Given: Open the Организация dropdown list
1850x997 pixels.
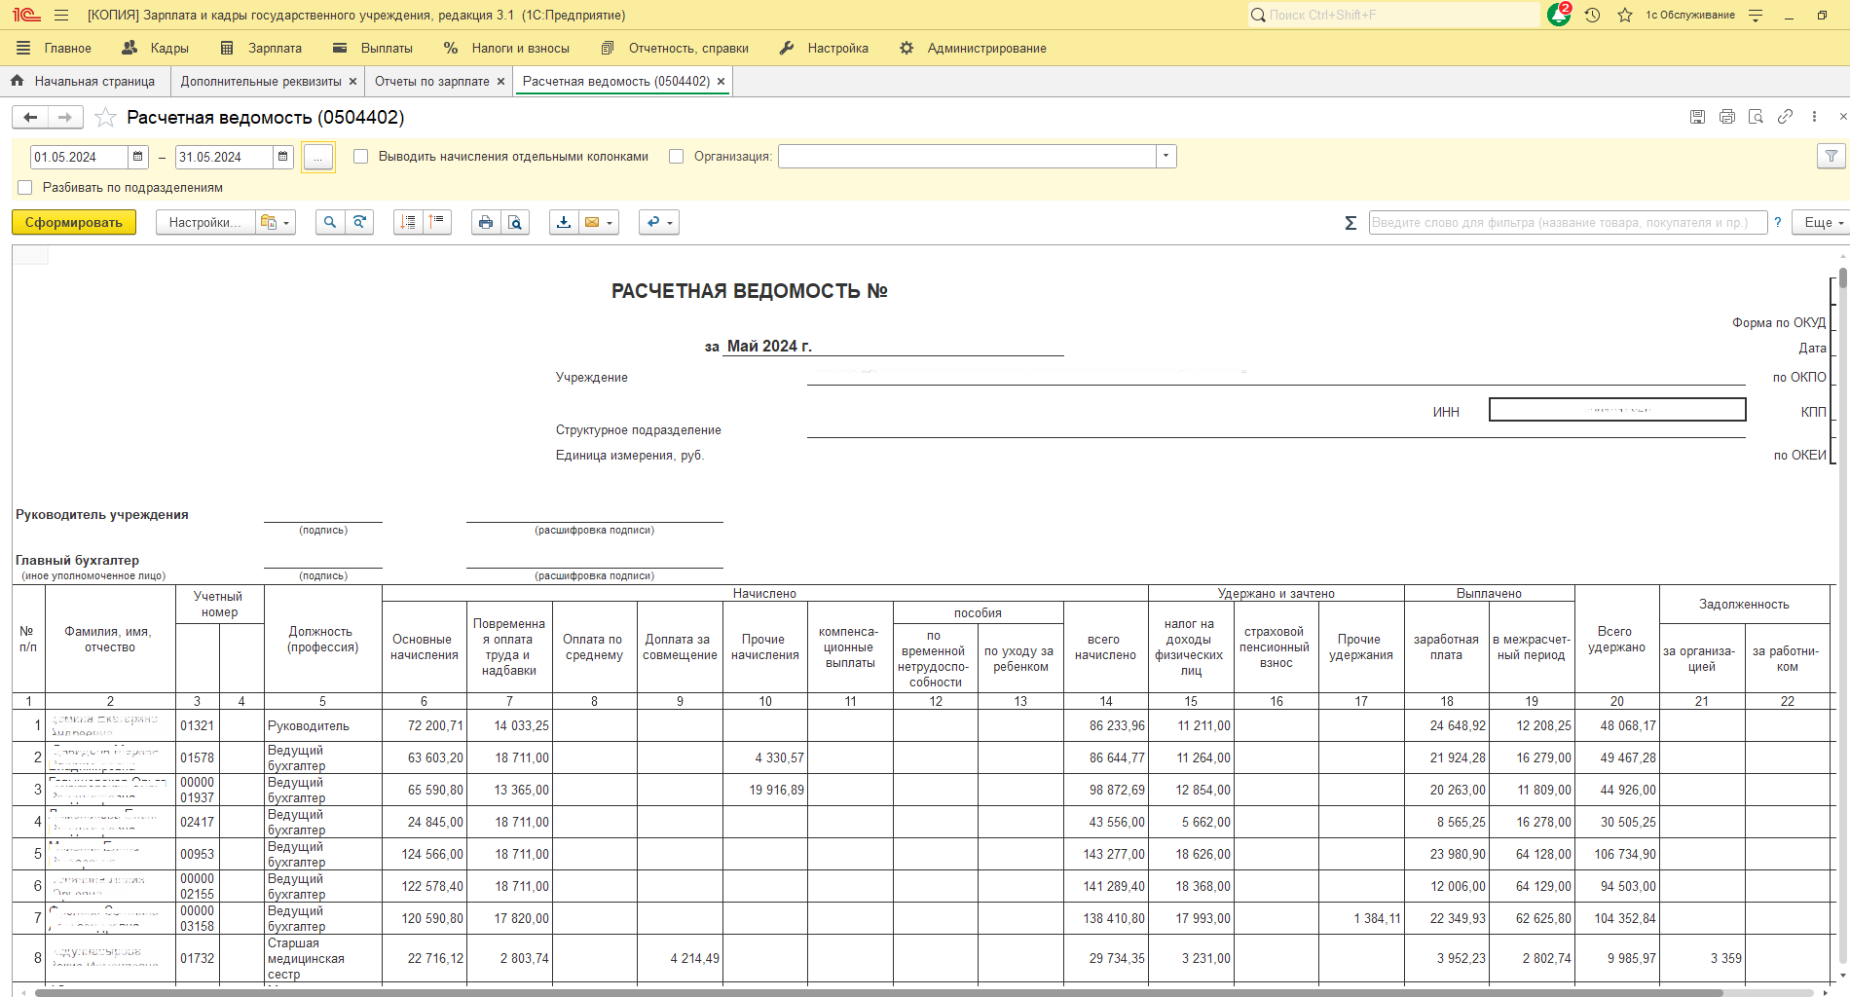Looking at the screenshot, I should tap(1166, 156).
